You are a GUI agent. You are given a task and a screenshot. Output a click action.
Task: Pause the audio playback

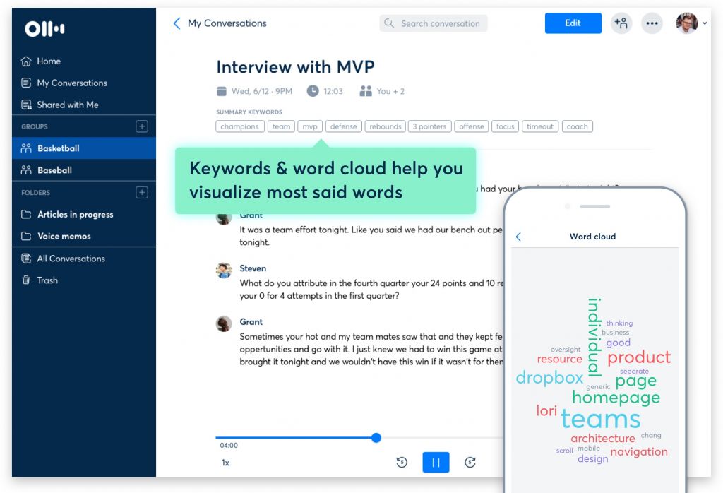click(x=436, y=463)
